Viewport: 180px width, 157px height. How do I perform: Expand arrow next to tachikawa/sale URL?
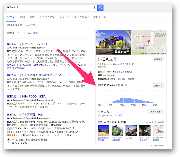(49, 78)
